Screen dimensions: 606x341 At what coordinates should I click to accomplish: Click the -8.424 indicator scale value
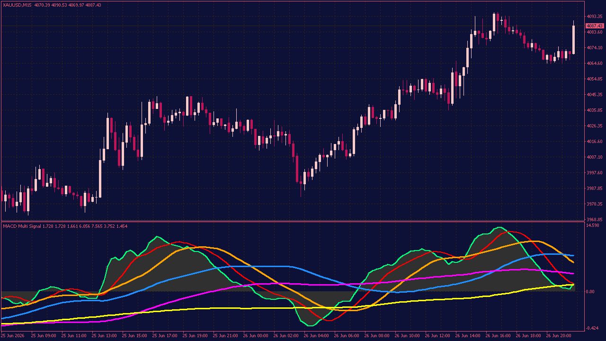pos(593,328)
